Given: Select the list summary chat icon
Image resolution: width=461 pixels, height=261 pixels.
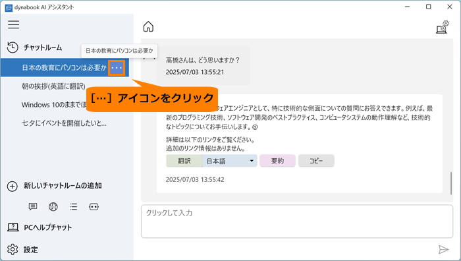Looking at the screenshot, I should 74,207.
